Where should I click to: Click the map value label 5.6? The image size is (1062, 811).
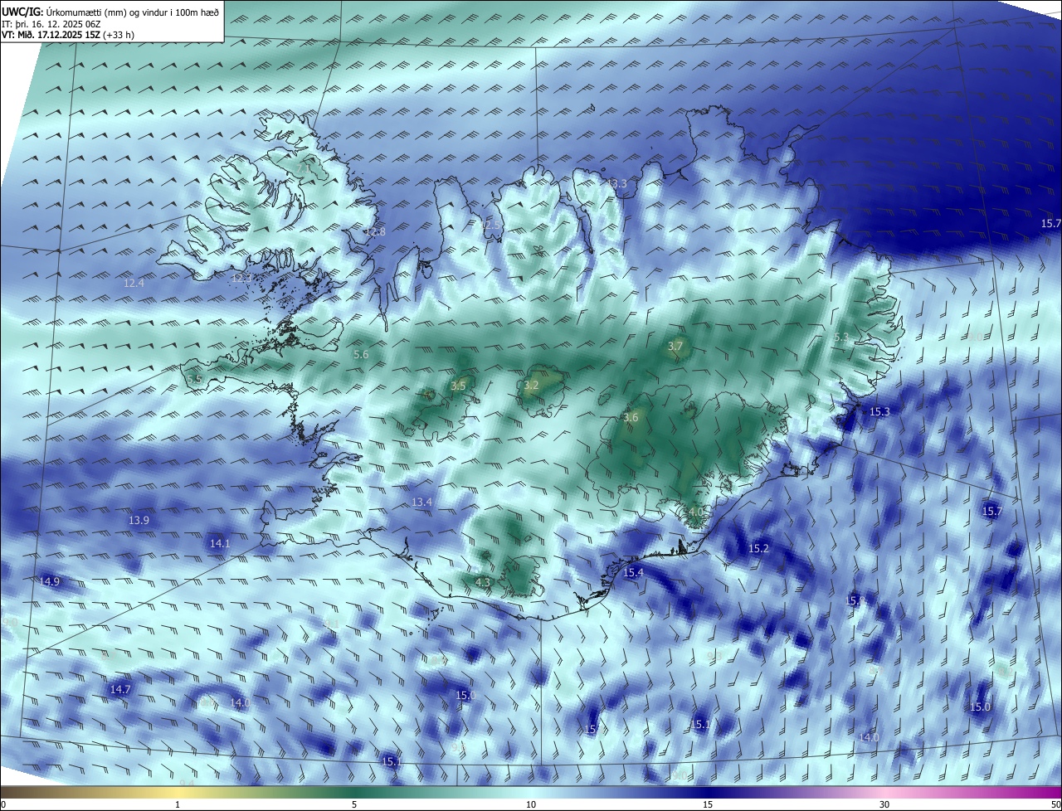coord(361,354)
